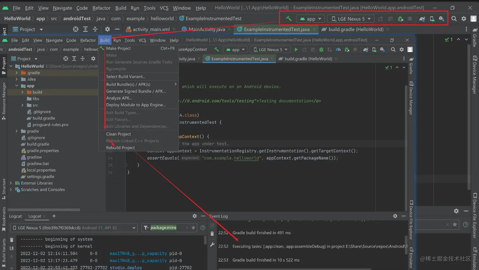Click scroll to end icon in Logcat
Image resolution: width=479 pixels, height=270 pixels.
click(x=12, y=248)
